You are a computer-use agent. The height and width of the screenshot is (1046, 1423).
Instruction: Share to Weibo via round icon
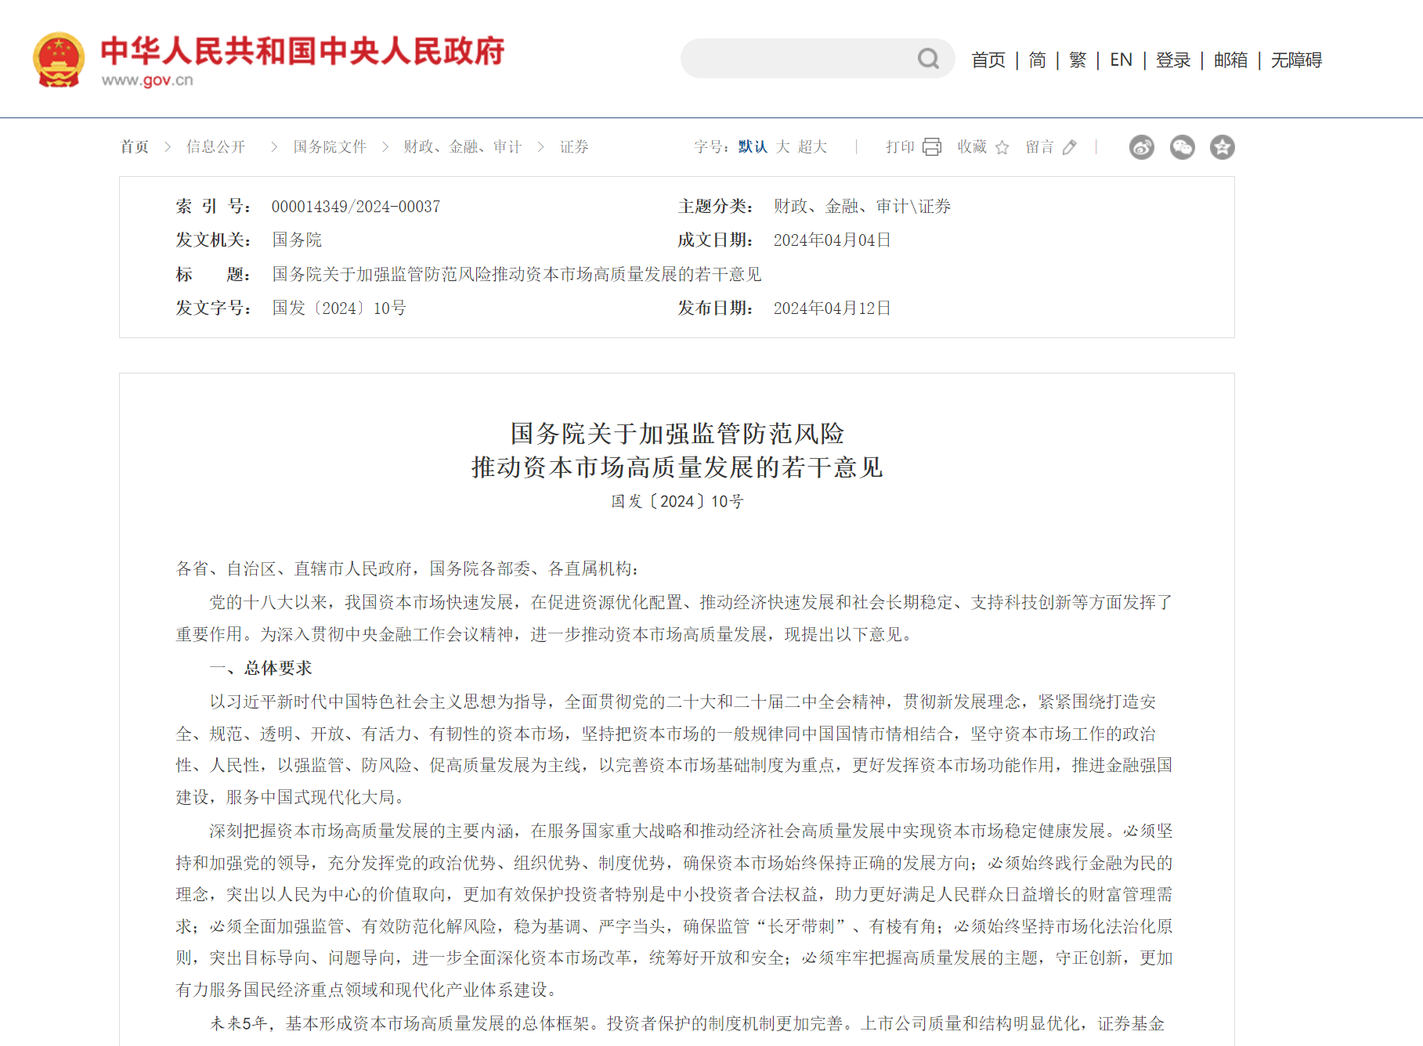click(1141, 147)
